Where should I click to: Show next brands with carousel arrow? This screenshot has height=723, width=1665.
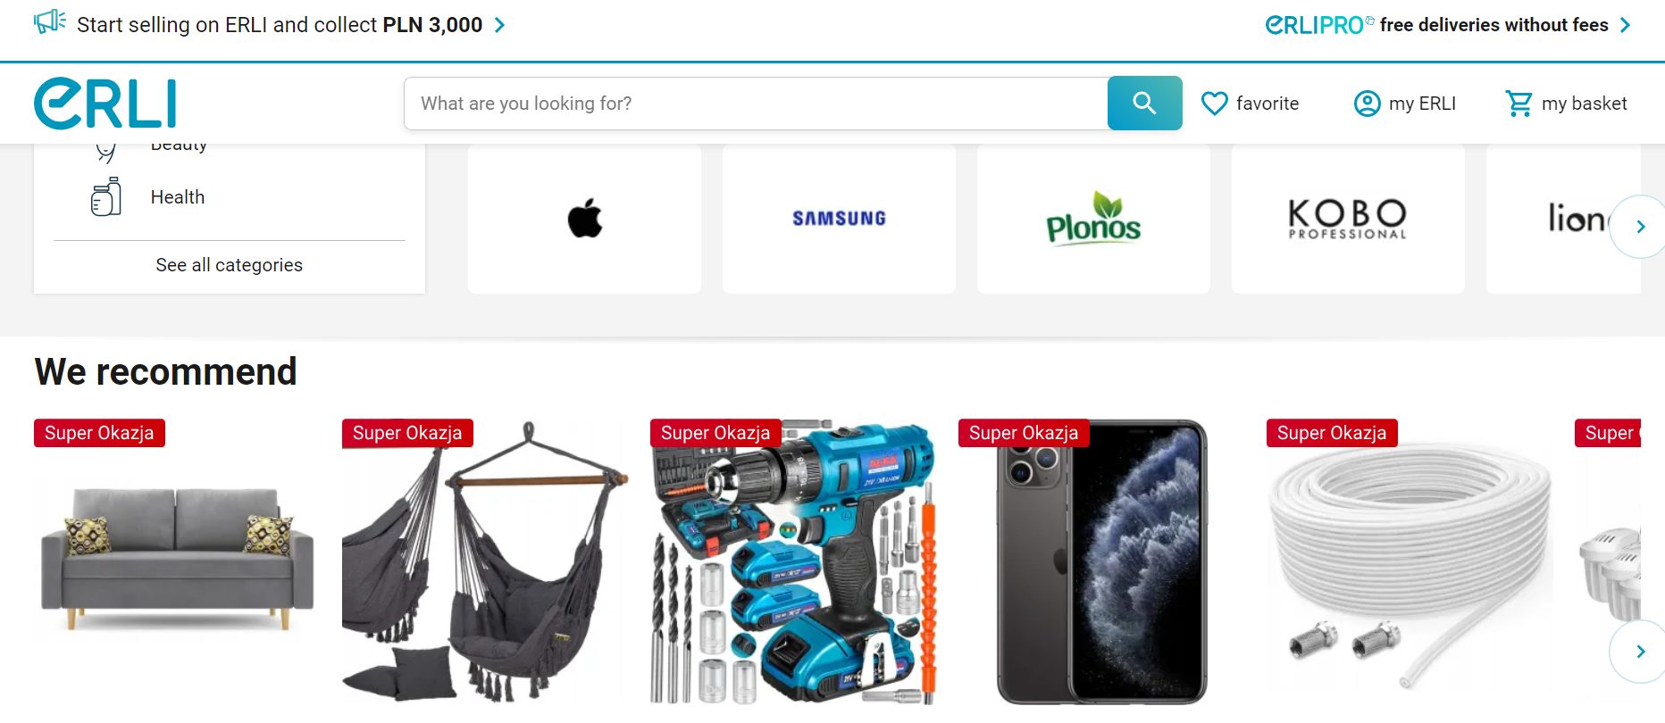pos(1640,227)
